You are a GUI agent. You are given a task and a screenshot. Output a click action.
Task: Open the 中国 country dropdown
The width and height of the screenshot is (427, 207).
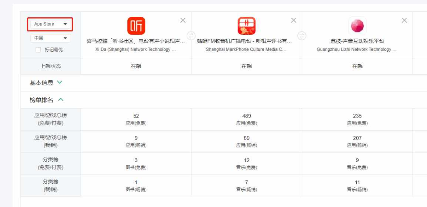click(x=50, y=38)
